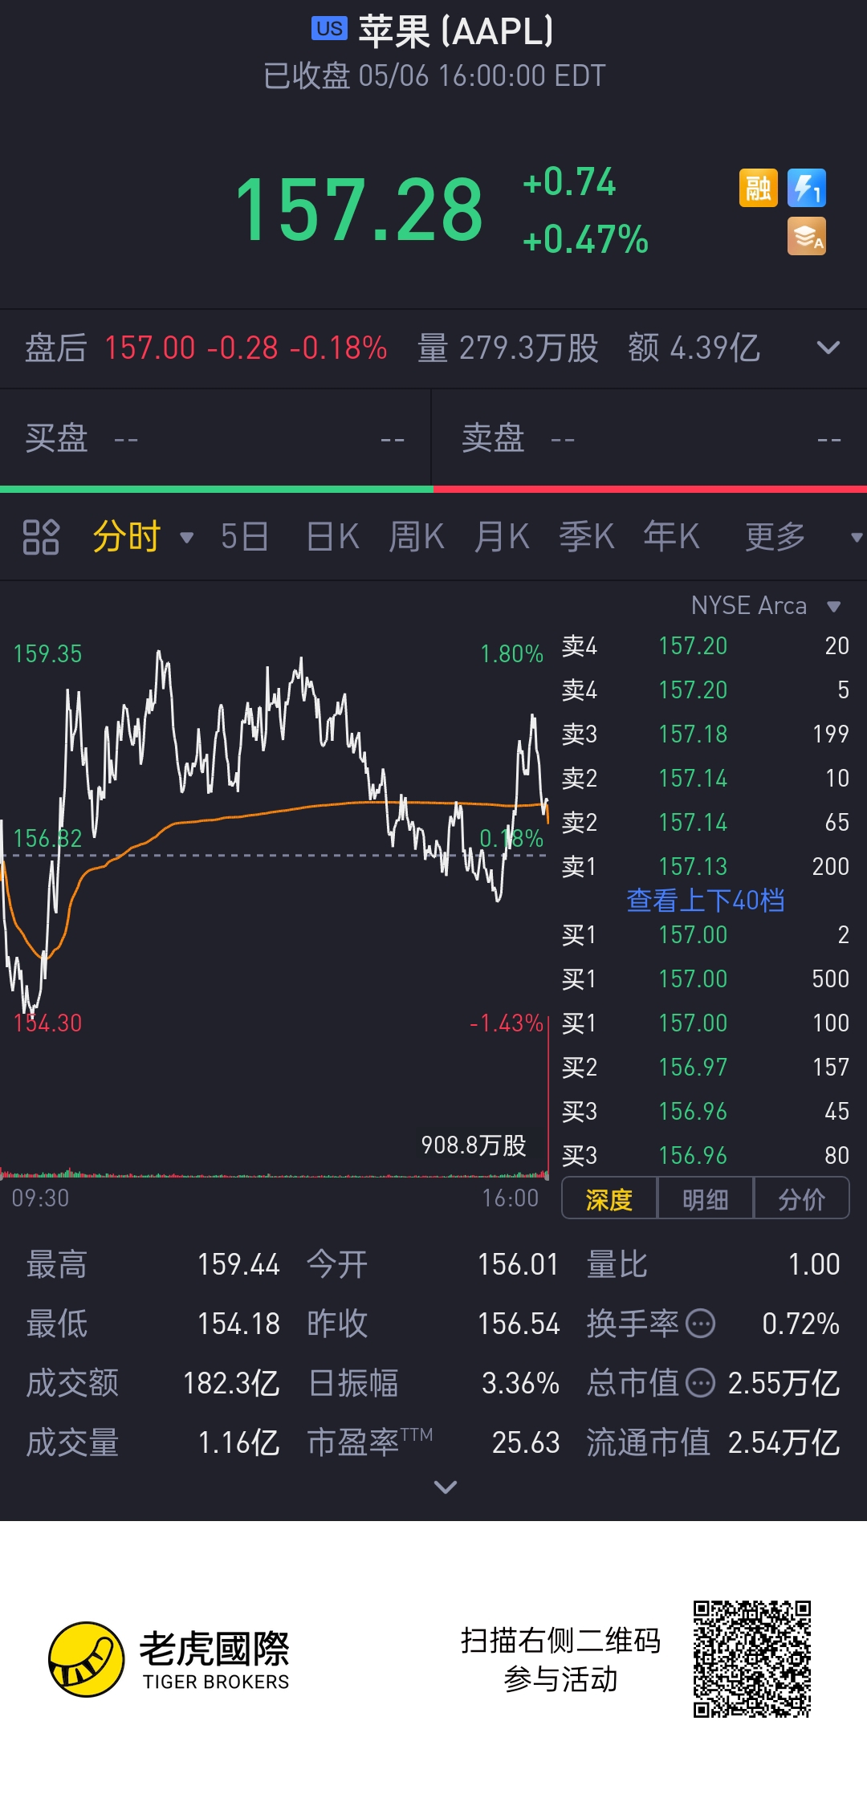The width and height of the screenshot is (867, 1798).
Task: Tap the 157.28 current price
Action: pos(359,210)
